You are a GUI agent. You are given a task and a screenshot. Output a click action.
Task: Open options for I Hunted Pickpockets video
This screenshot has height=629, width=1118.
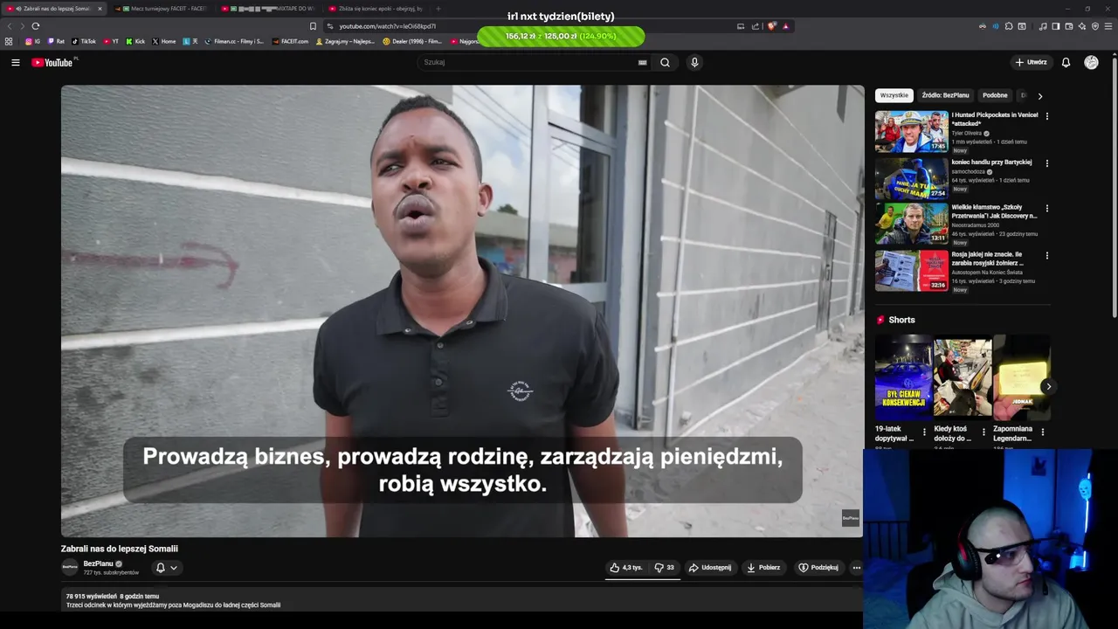(1046, 115)
